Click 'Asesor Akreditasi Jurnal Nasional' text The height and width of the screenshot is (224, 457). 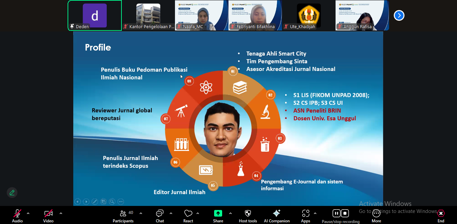coord(291,69)
